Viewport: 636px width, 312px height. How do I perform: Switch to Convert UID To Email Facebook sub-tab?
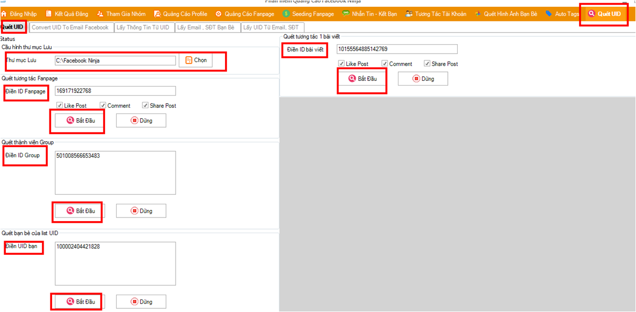pyautogui.click(x=70, y=27)
